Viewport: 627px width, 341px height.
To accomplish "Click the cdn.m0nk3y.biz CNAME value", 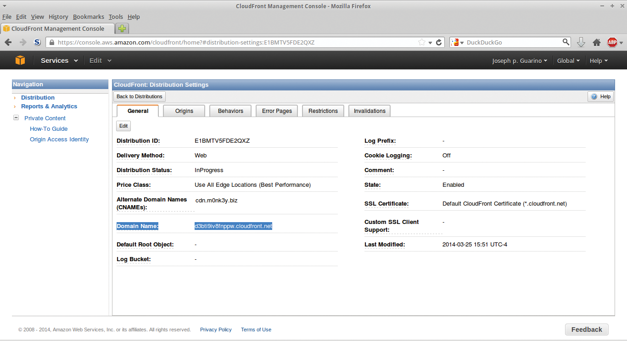I will 217,201.
